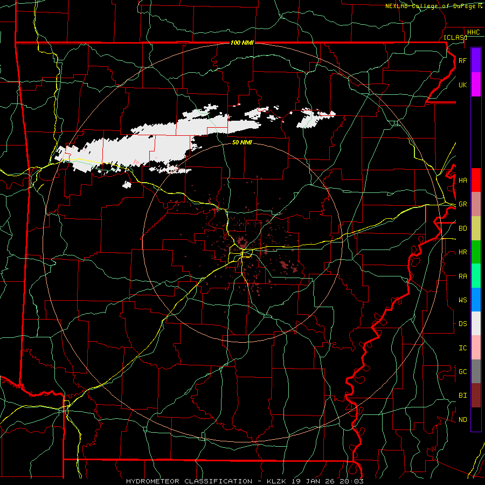This screenshot has width=485, height=485.
Task: Pick the blue WS legend swatch
Action: pyautogui.click(x=476, y=300)
